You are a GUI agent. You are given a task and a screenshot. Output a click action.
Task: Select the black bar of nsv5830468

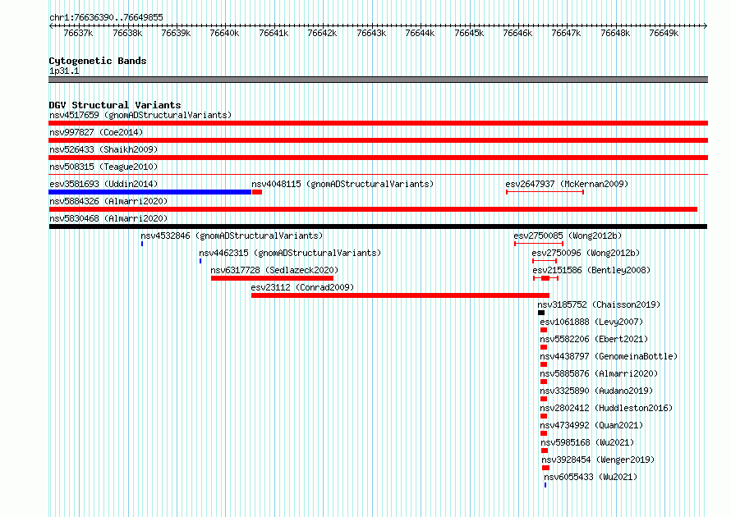coord(378,226)
